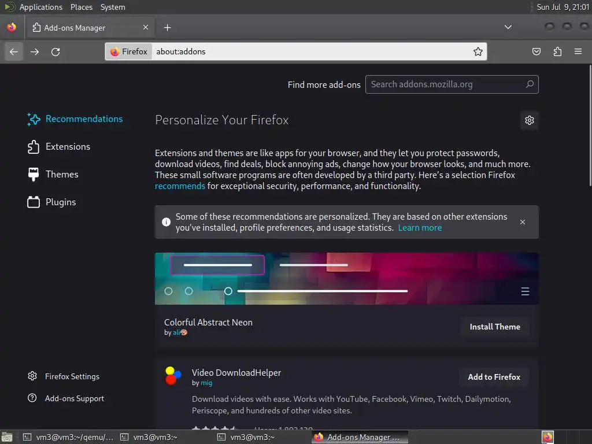Switch to the Add-ons Manager taskbar entry
Viewport: 592px width, 444px height.
360,437
